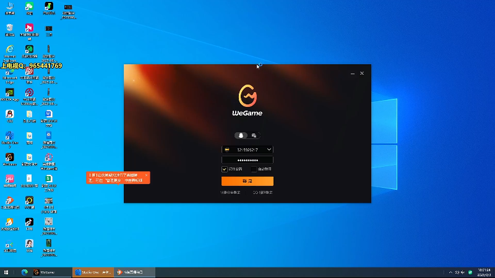Select the League of Legends WeGame shortcut
Screen dimensions: 495x278
coord(49,161)
